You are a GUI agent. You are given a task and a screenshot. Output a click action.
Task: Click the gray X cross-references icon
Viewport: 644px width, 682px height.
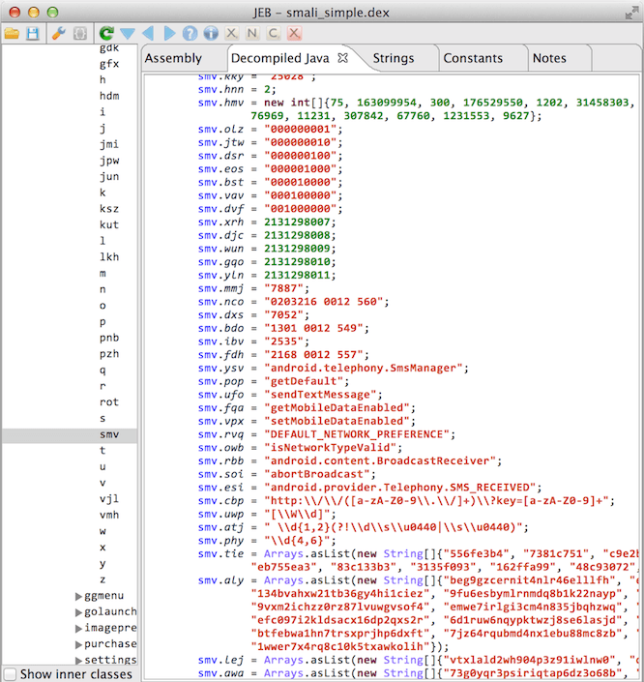click(x=231, y=34)
